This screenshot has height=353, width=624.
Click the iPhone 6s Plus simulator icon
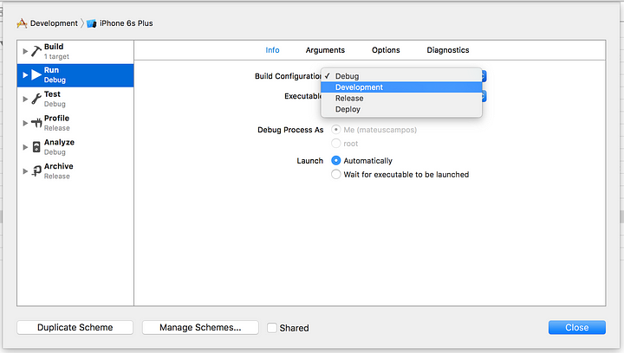[x=92, y=23]
